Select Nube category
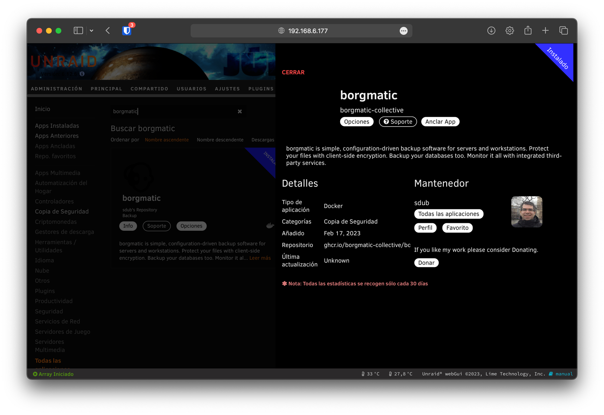604x415 pixels. click(42, 271)
